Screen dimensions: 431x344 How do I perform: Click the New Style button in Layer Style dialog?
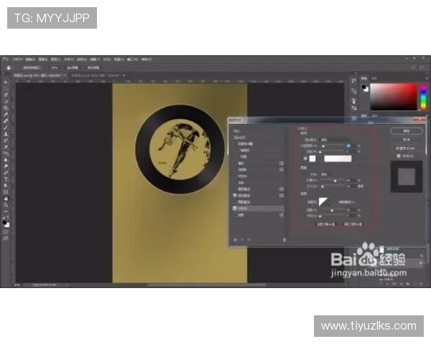tap(407, 148)
